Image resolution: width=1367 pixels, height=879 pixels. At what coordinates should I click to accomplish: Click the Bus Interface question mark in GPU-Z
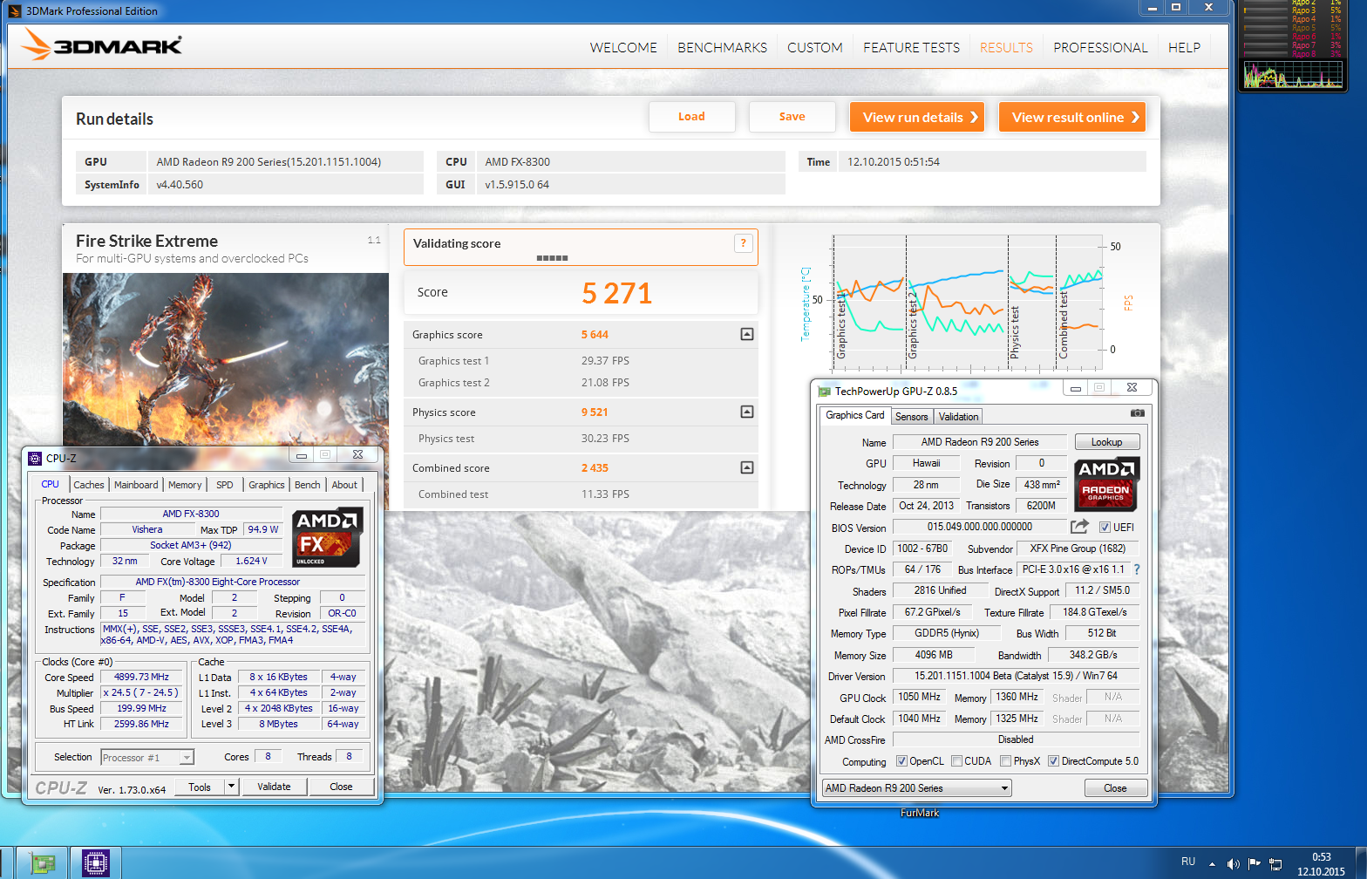(1137, 569)
